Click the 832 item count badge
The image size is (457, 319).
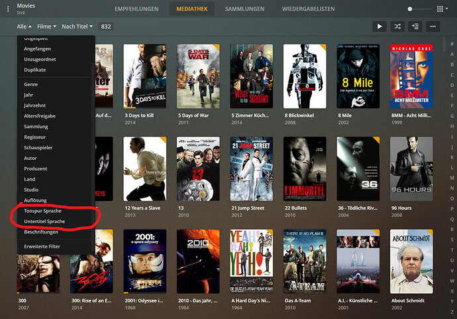106,27
